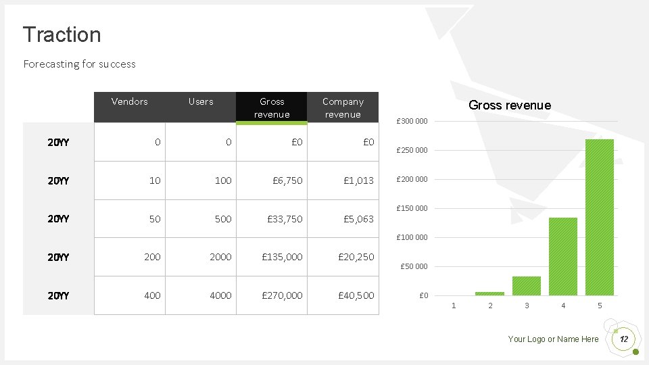
Task: Click the chart bar above category 4
Action: [563, 256]
